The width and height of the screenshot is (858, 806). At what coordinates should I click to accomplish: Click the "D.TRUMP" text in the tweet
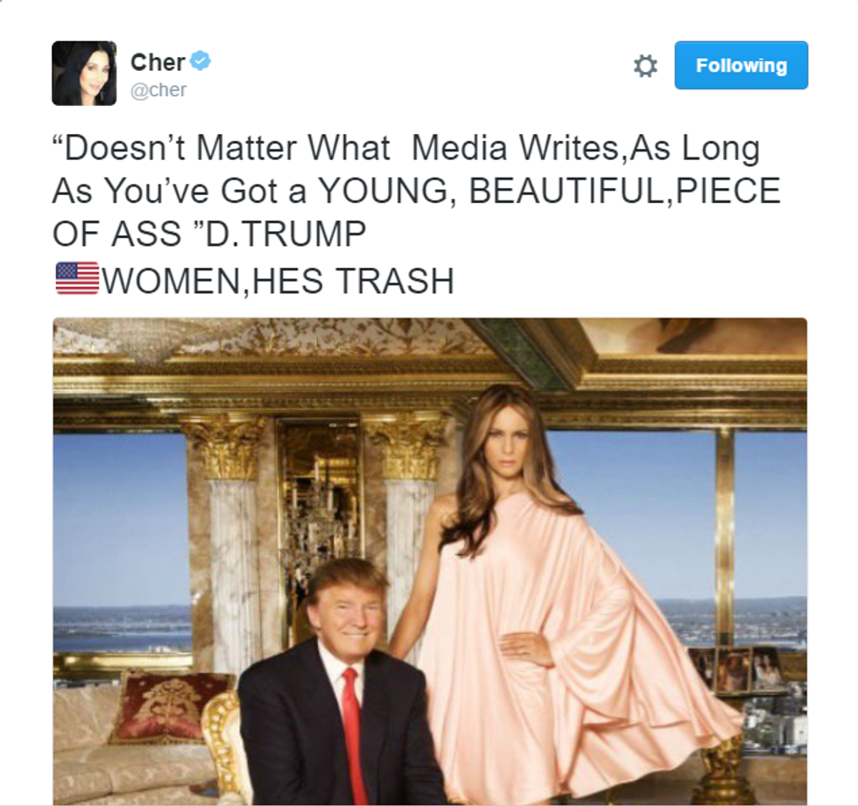coord(285,234)
